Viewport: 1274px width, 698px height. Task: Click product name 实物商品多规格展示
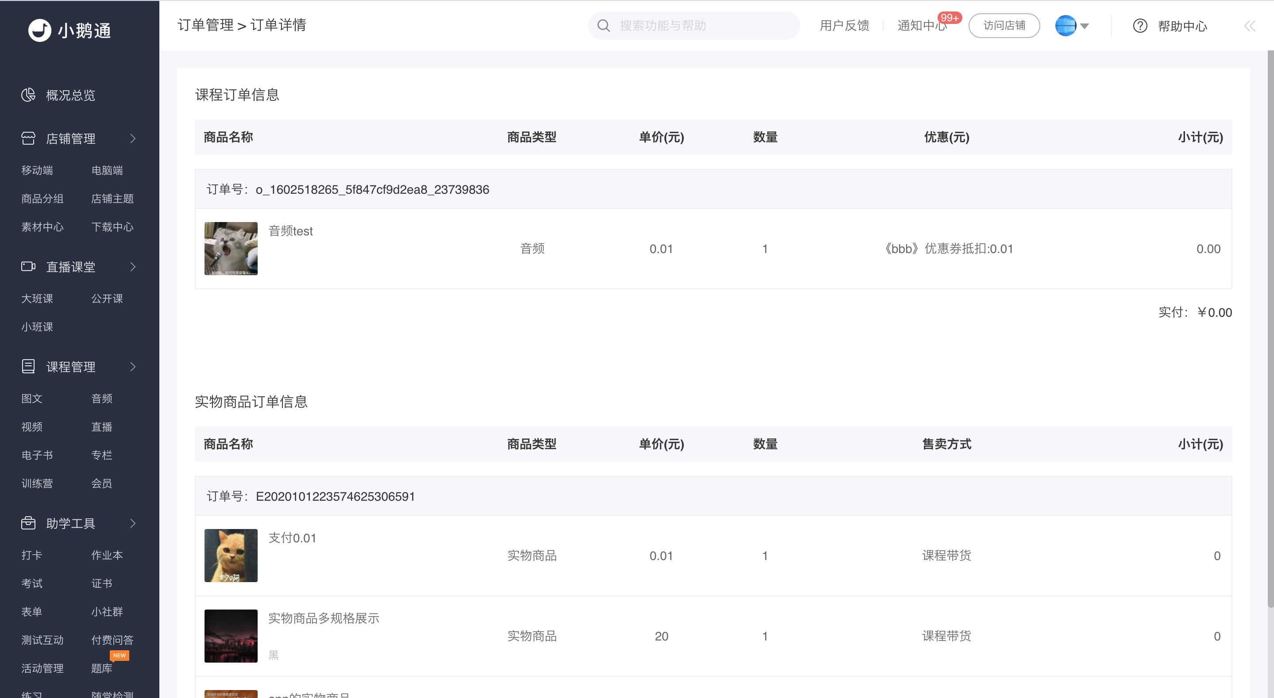point(324,618)
